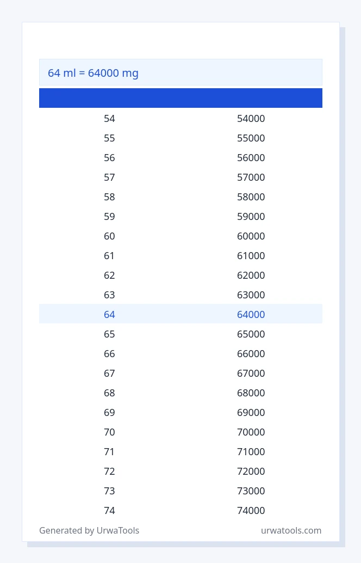Select the 66 row number
Viewport: 361px width, 563px height.
[x=109, y=354]
